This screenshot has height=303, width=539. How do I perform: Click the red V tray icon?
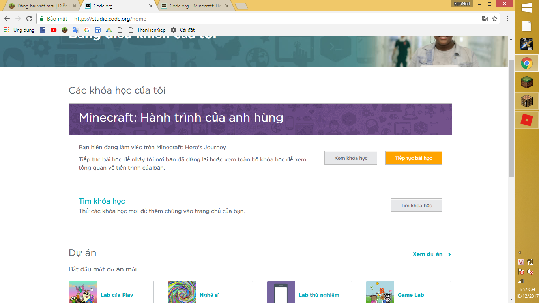521,262
